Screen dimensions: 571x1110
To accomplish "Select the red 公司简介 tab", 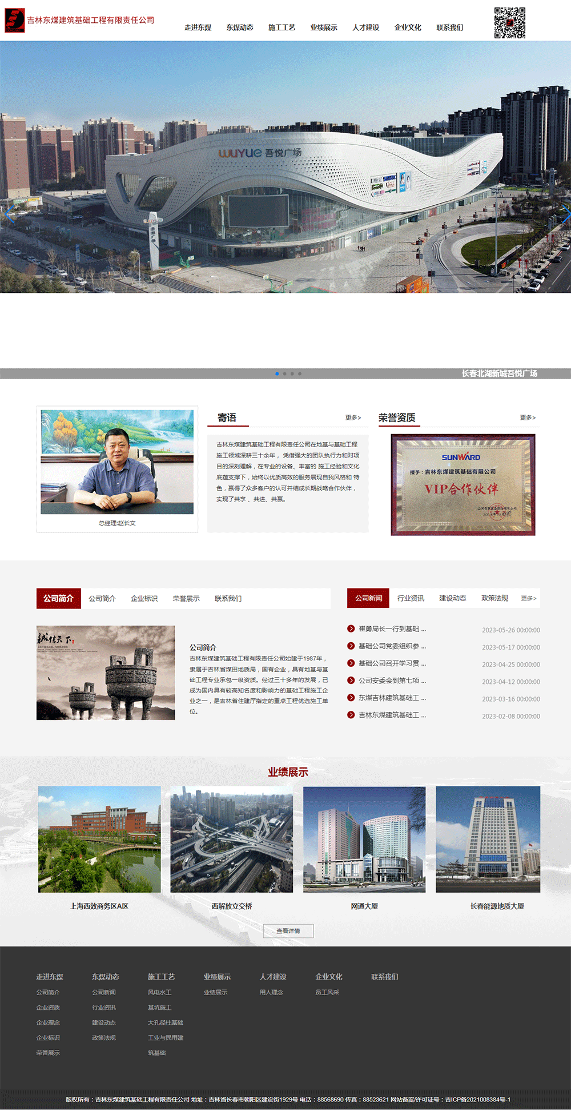I will [x=59, y=598].
